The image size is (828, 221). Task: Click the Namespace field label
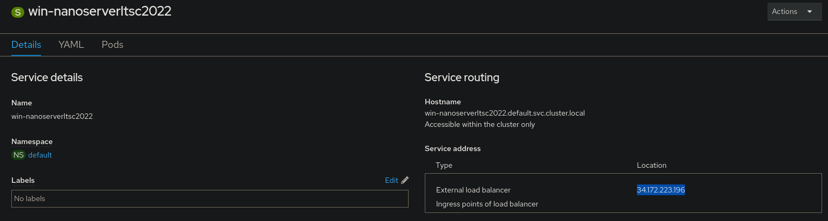point(32,141)
